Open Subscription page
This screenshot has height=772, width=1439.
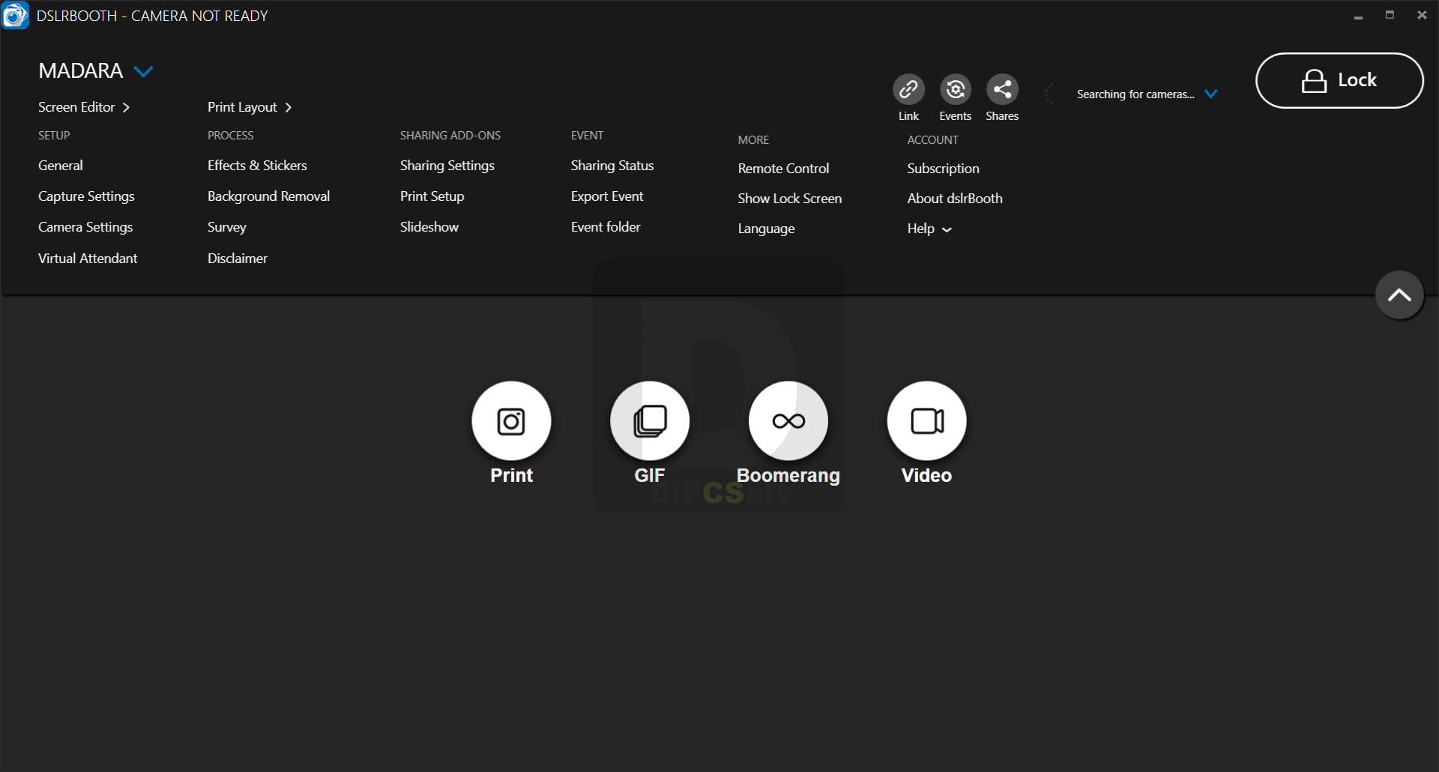(x=943, y=169)
